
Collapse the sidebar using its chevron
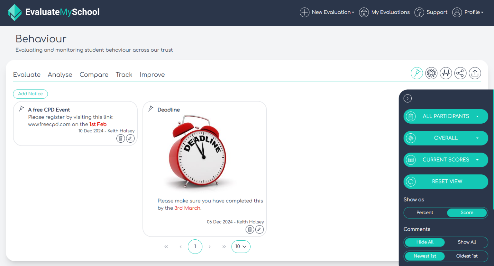coord(407,98)
